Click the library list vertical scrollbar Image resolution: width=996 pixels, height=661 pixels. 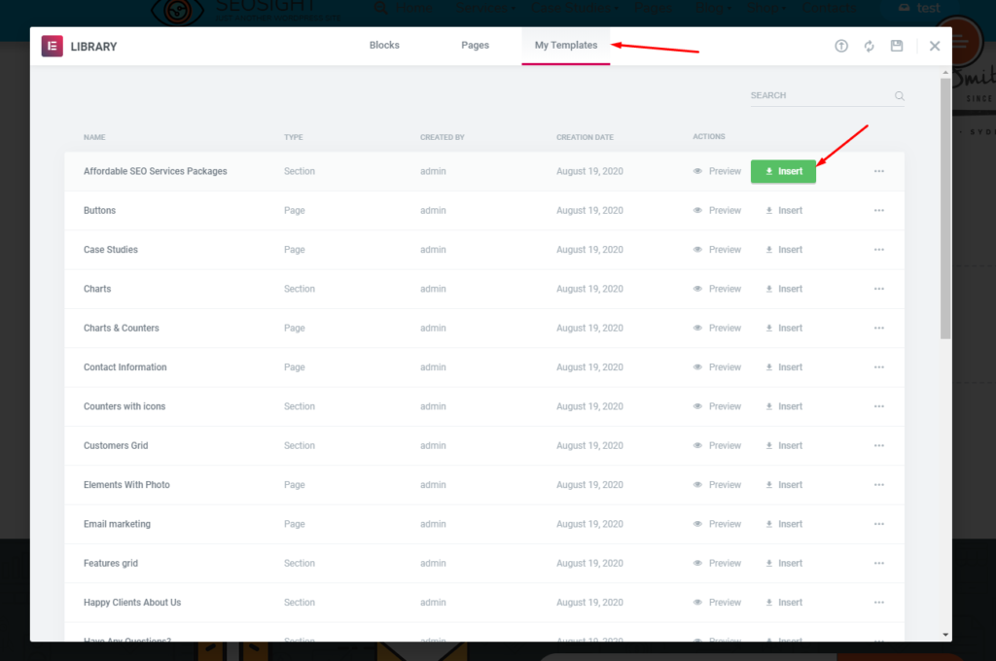pyautogui.click(x=945, y=209)
